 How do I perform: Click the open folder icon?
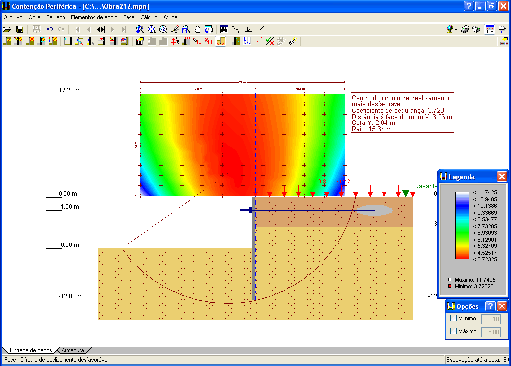(x=7, y=30)
